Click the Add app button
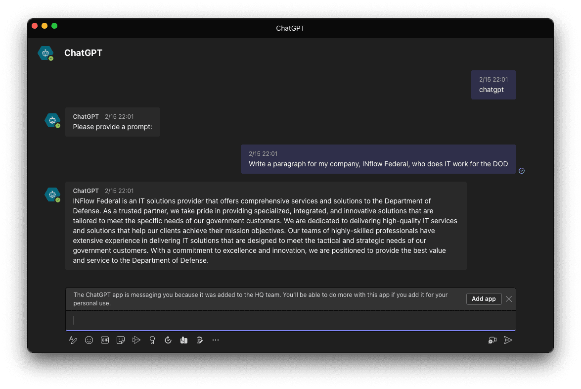The width and height of the screenshot is (581, 389). (484, 299)
